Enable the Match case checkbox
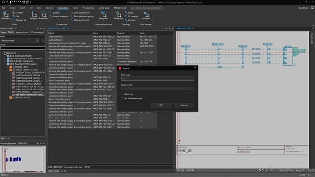 (x=122, y=94)
